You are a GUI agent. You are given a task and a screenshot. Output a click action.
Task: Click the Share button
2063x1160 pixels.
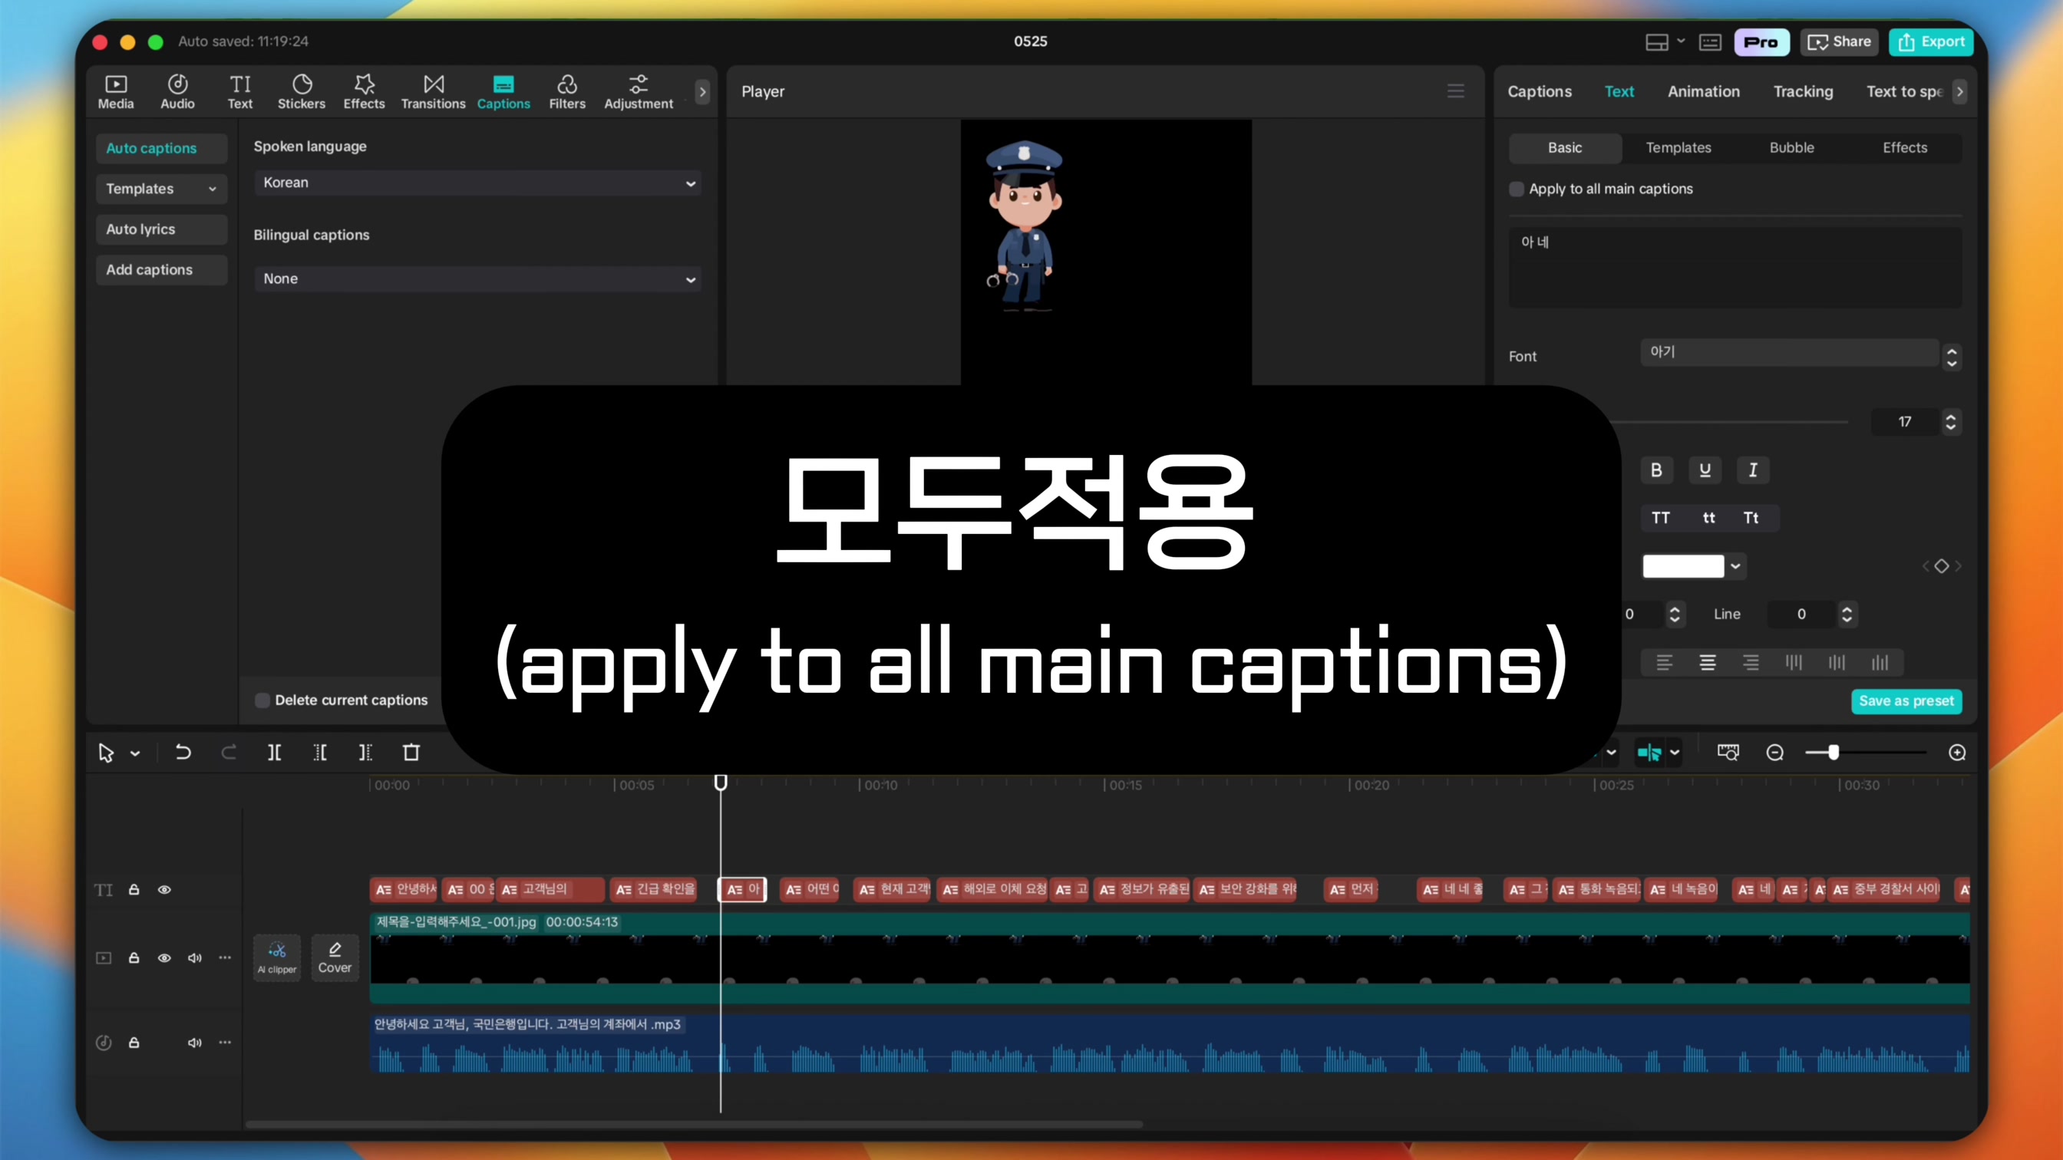[x=1840, y=41]
